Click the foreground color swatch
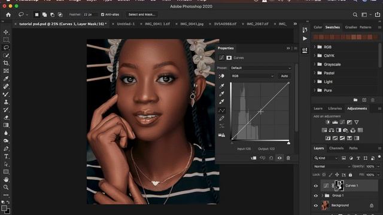 pyautogui.click(x=4, y=208)
